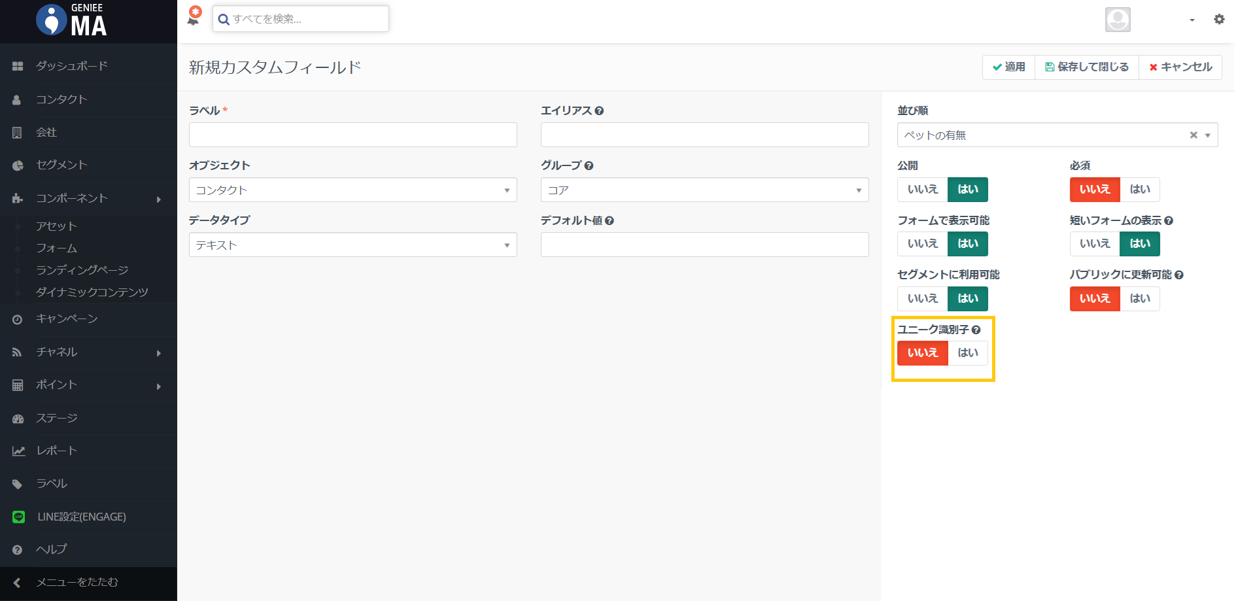Click the notification bell icon
This screenshot has width=1234, height=601.
(194, 16)
